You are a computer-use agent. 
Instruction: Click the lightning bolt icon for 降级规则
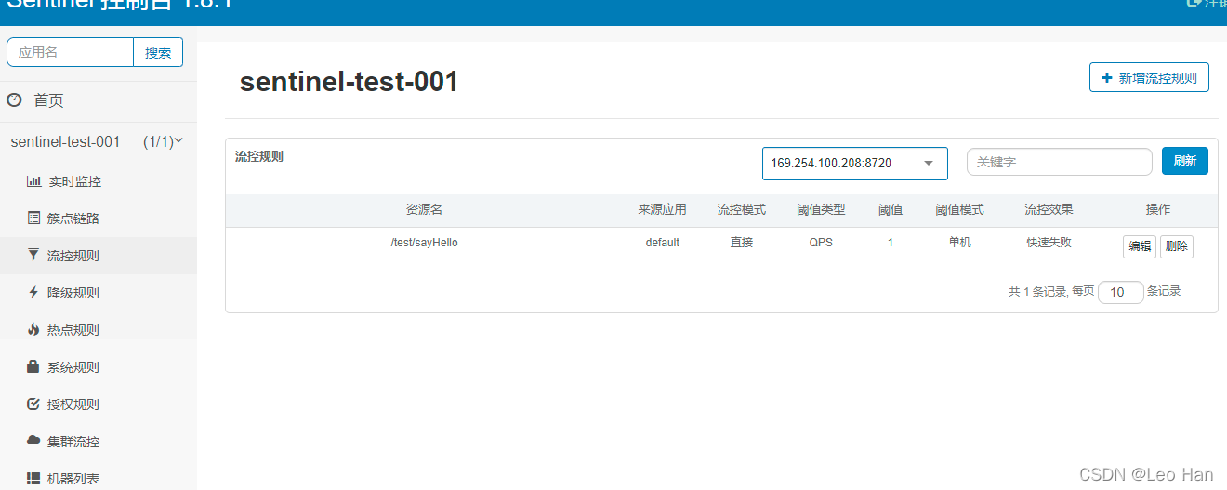(33, 292)
